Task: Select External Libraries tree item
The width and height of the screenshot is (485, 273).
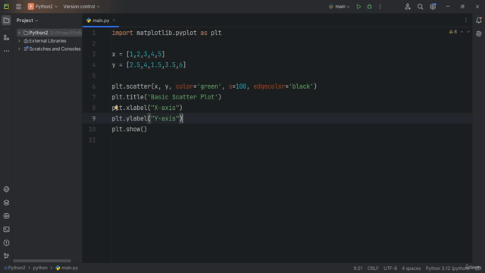Action: click(x=48, y=41)
